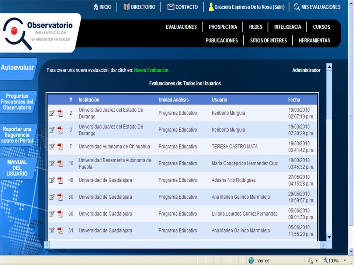Open PDF icon for evaluation 61
The image size is (354, 265).
[60, 230]
